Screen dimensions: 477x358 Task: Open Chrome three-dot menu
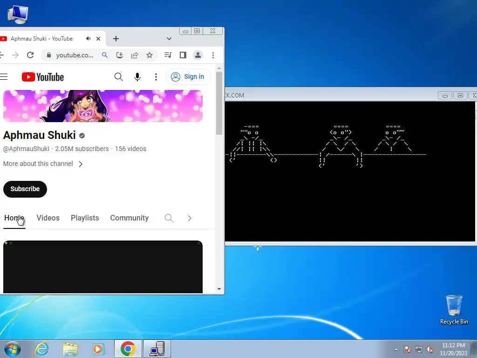(213, 55)
